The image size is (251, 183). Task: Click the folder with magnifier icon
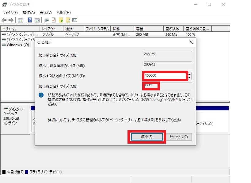[x=68, y=20]
